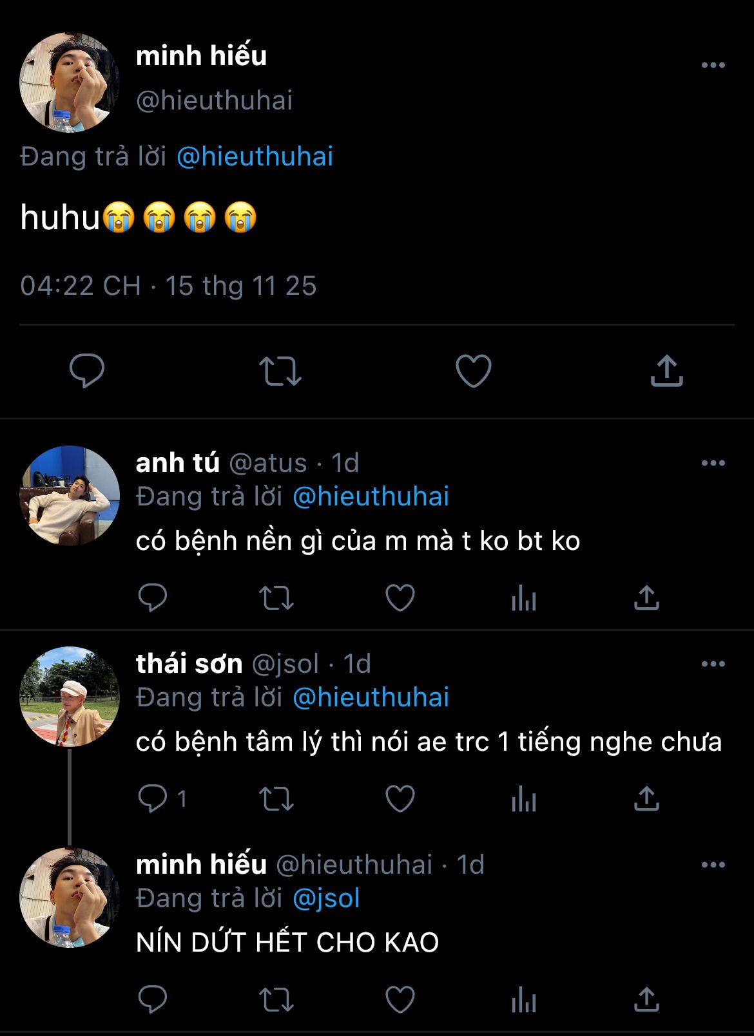Image resolution: width=754 pixels, height=1036 pixels.
Task: Open anh tú's profile picture
Action: 70,496
